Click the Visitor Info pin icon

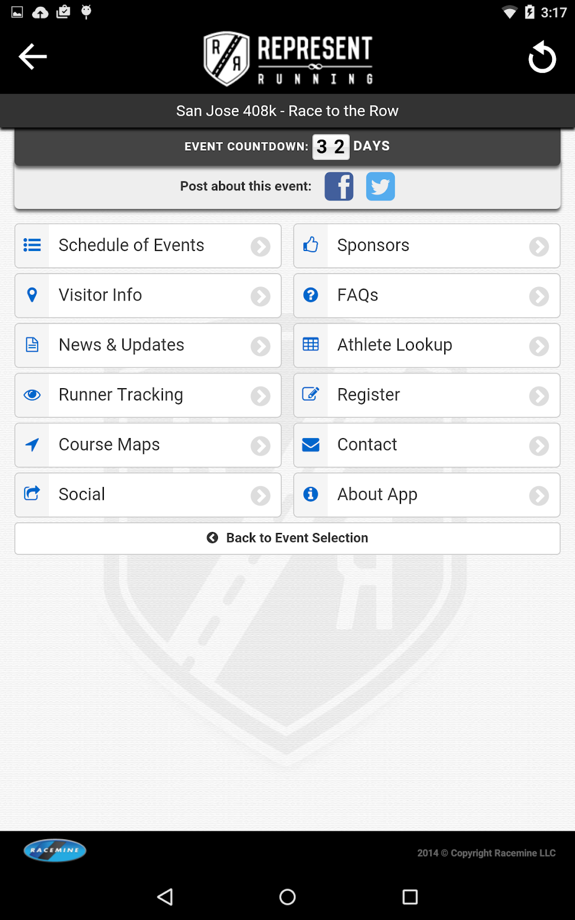coord(32,295)
